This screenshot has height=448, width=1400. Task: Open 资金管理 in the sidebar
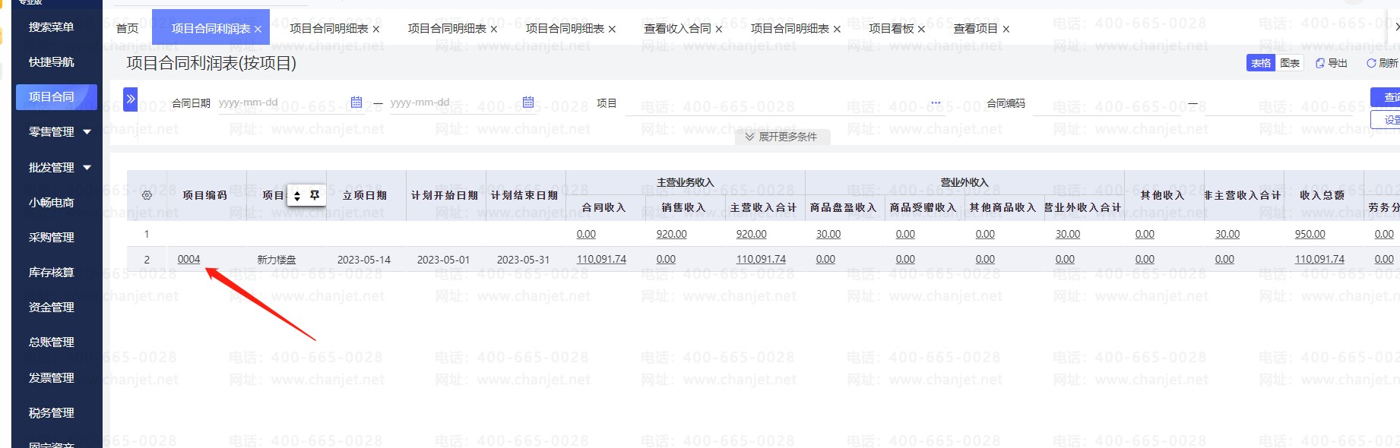tap(52, 307)
